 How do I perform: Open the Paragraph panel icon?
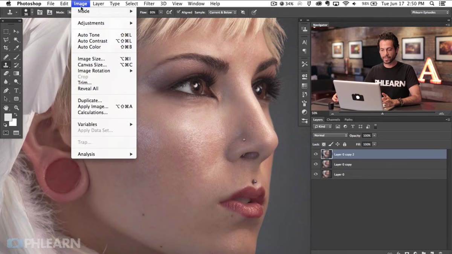pyautogui.click(x=304, y=51)
